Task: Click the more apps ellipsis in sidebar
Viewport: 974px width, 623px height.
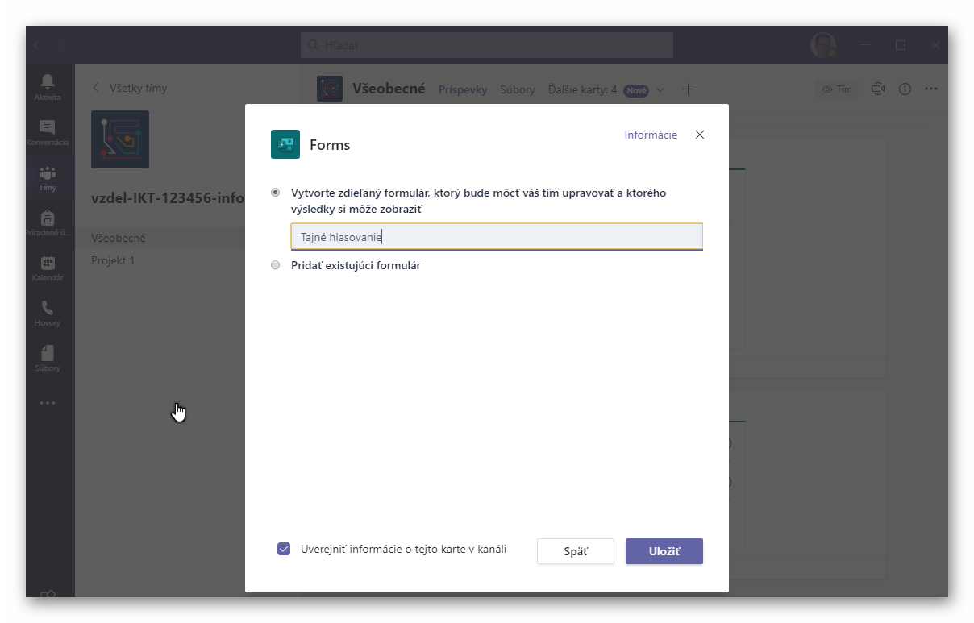Action: pyautogui.click(x=48, y=403)
